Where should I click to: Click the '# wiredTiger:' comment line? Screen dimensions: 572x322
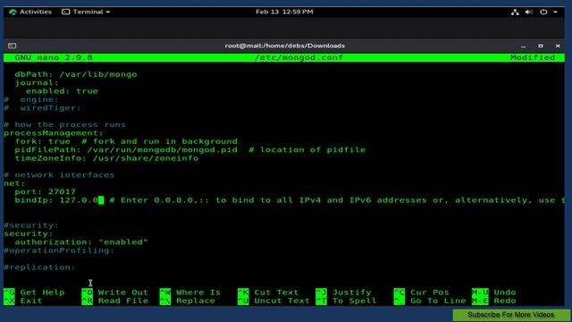[x=42, y=107]
